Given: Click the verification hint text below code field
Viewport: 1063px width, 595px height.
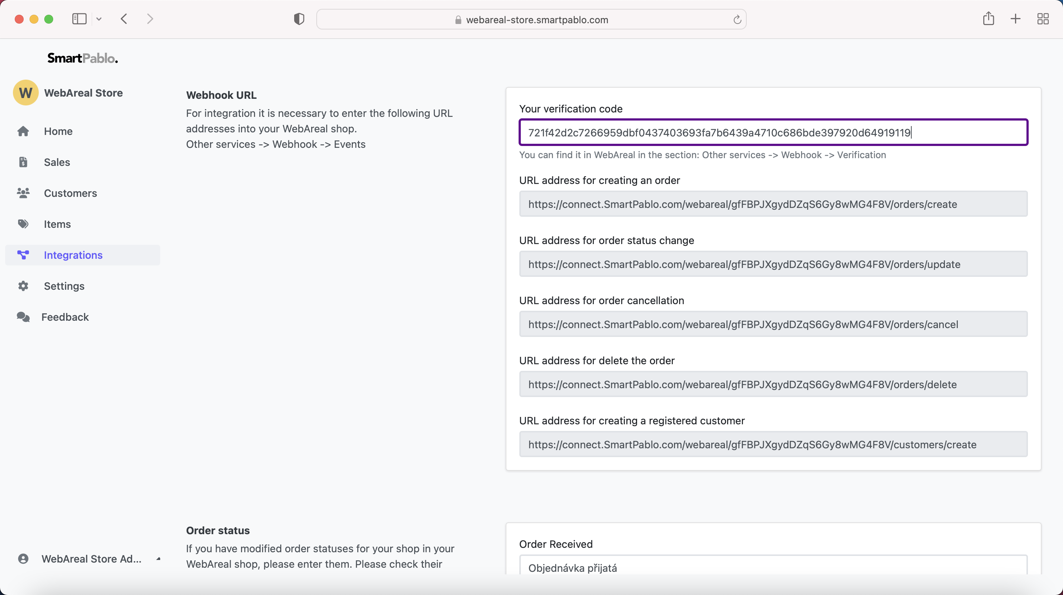Looking at the screenshot, I should click(702, 155).
